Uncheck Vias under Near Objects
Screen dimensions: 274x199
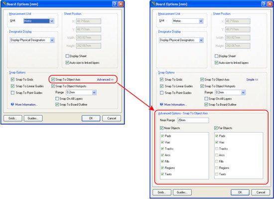[x=162, y=142]
